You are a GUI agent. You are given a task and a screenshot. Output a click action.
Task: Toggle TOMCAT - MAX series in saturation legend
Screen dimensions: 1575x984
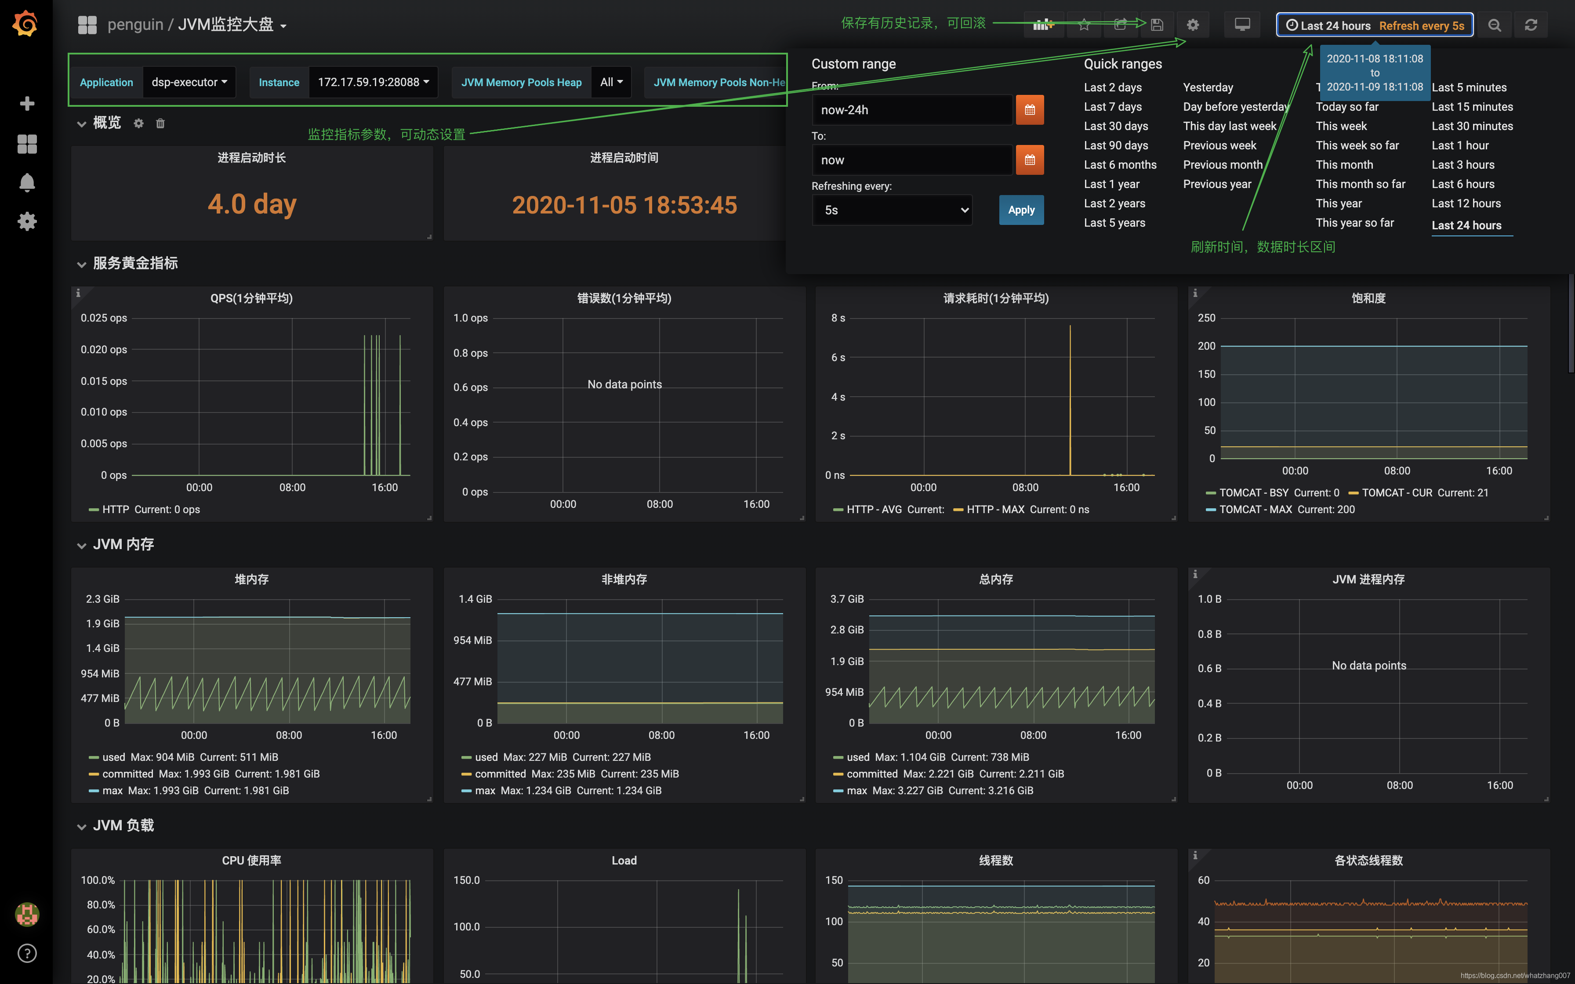(x=1255, y=510)
